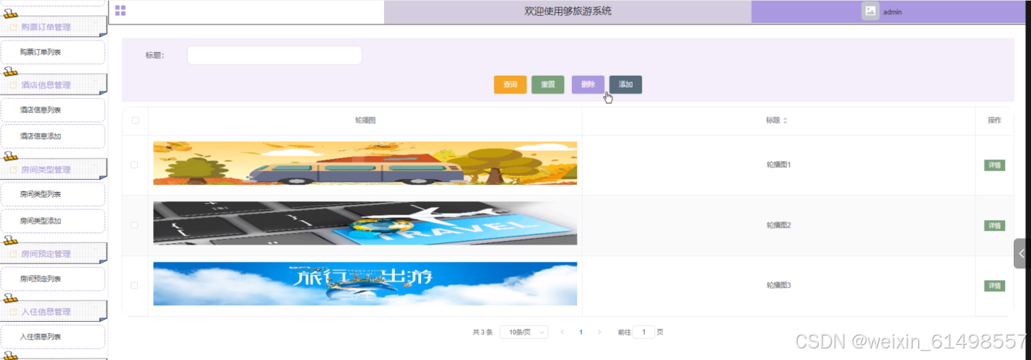Open the 入住信息列表 menu item

click(53, 336)
